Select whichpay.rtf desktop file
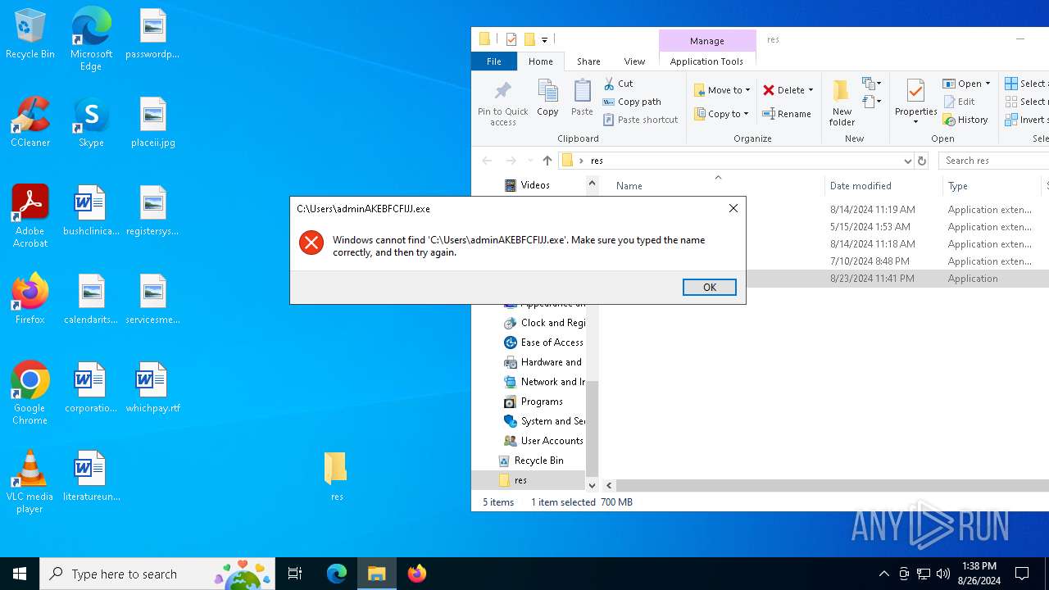 pyautogui.click(x=152, y=388)
